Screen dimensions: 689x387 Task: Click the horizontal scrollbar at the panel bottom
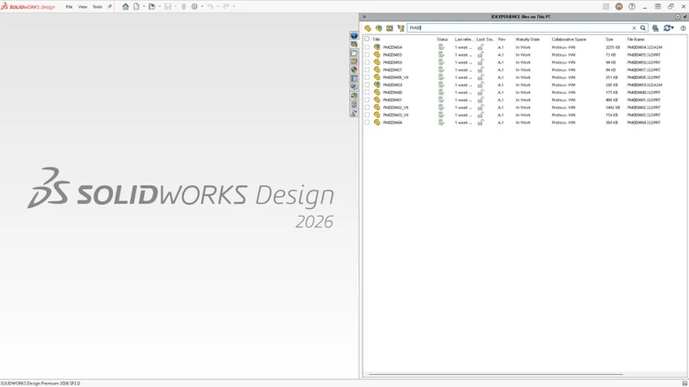click(x=496, y=374)
